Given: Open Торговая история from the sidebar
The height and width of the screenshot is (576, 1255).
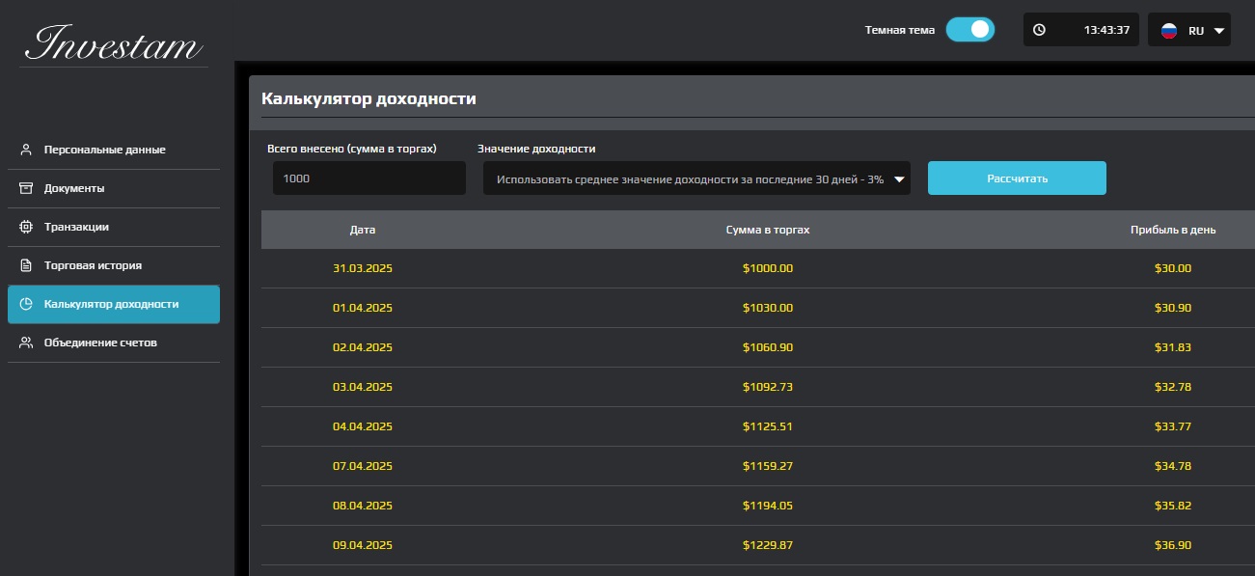Looking at the screenshot, I should point(94,265).
